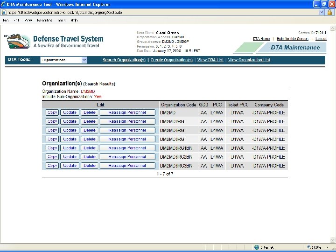Click the browser address URL field

[x=163, y=13]
